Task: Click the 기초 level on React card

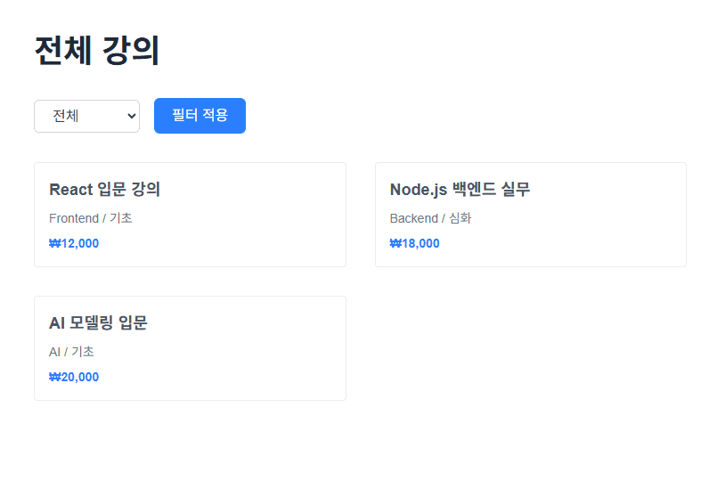Action: [x=121, y=218]
